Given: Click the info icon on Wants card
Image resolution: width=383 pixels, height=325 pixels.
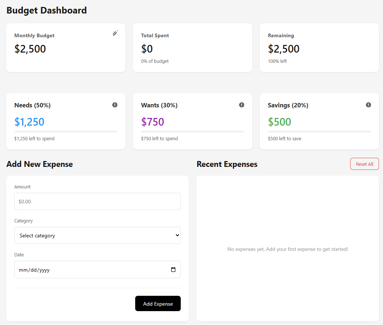Looking at the screenshot, I should tap(242, 105).
